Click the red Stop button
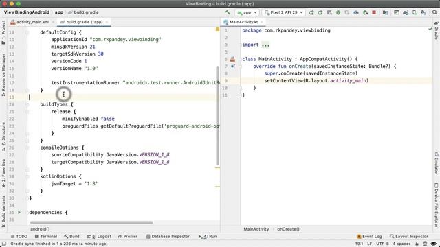Image resolution: width=440 pixels, height=247 pixels. coord(374,12)
